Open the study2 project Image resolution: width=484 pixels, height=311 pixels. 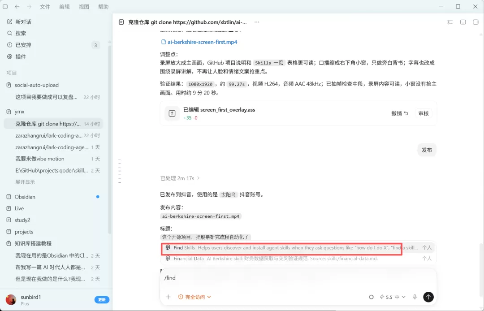click(22, 220)
